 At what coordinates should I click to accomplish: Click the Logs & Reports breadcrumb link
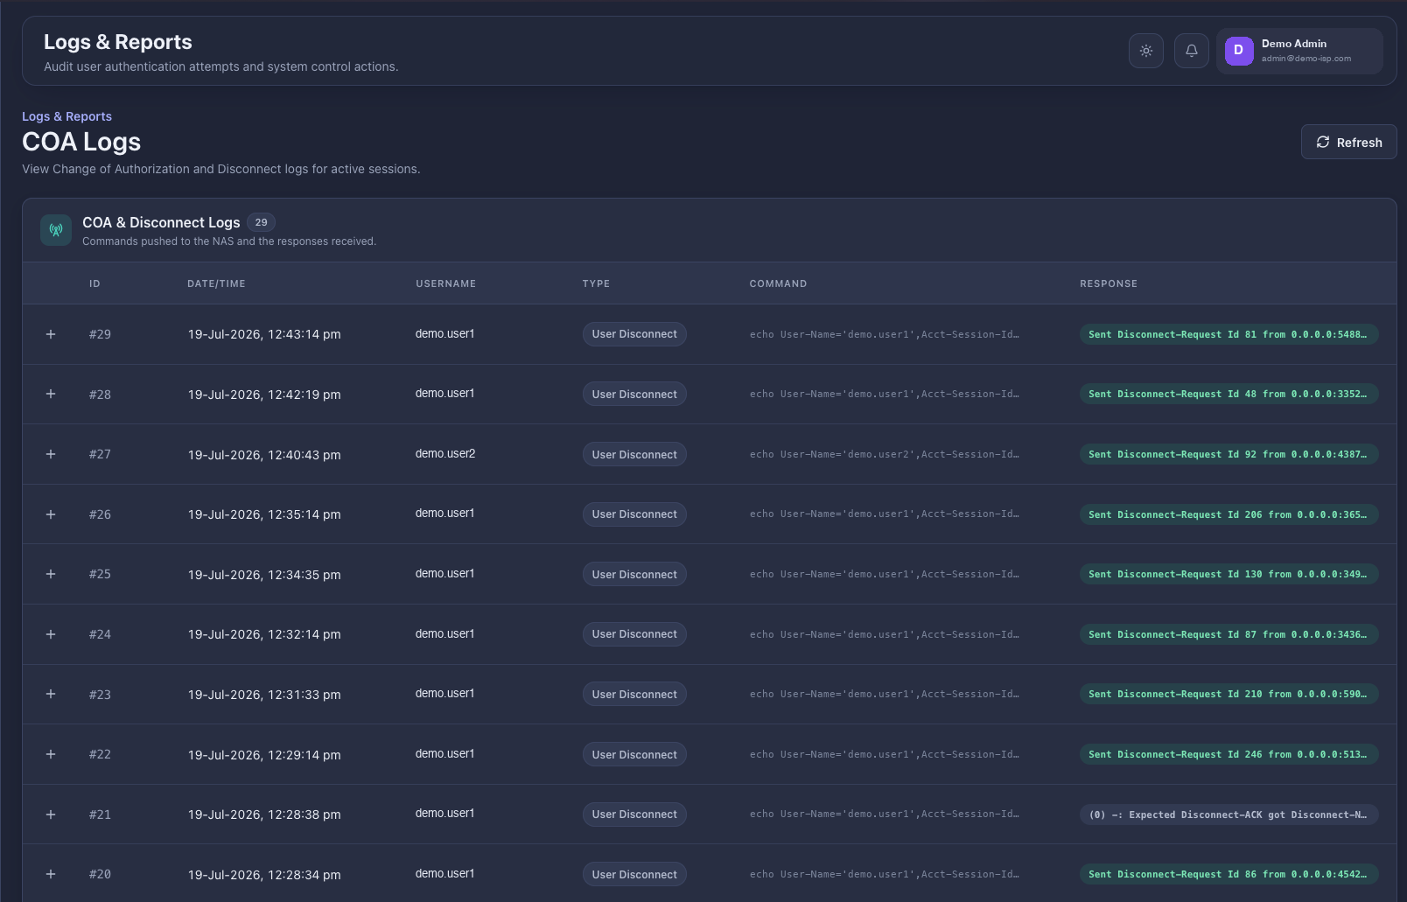(x=66, y=116)
